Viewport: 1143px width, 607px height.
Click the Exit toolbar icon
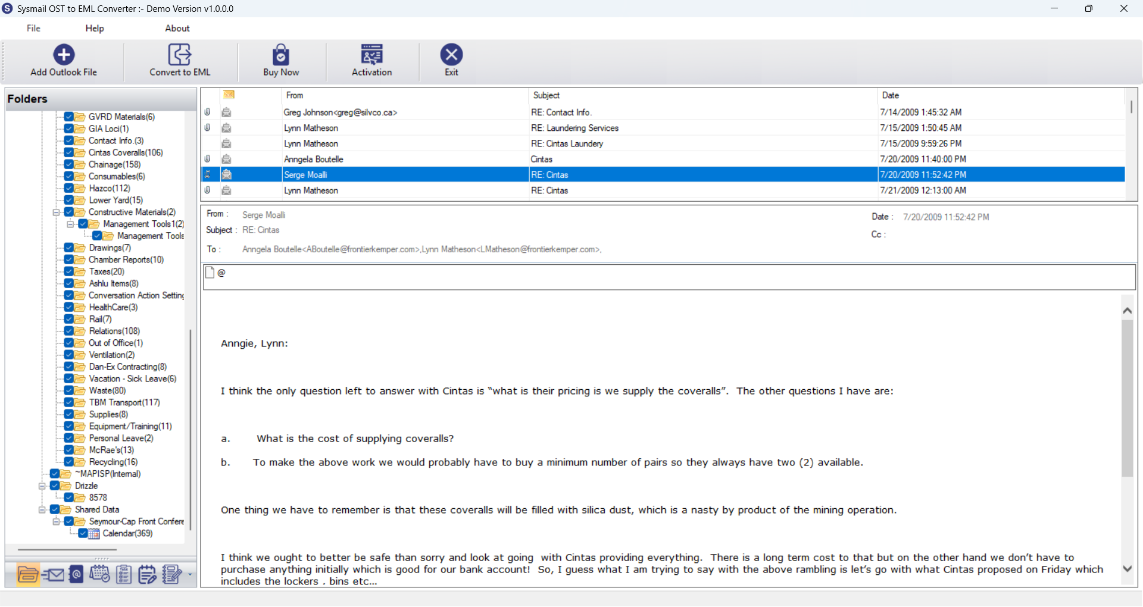click(x=451, y=55)
